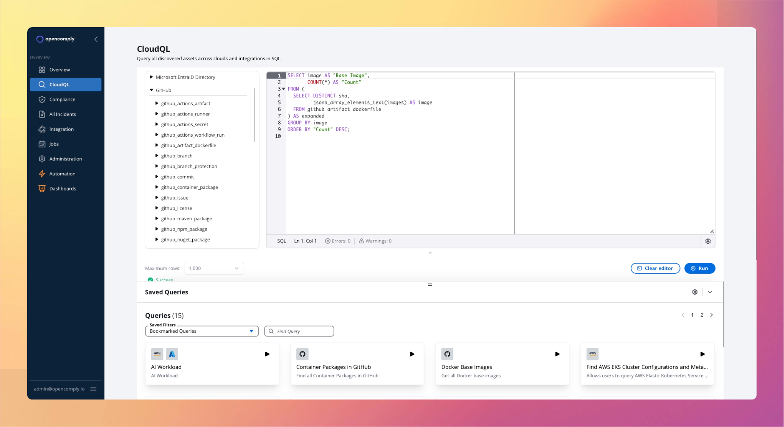Viewport: 784px width, 427px height.
Task: Select github_actions_secret in the tree
Action: click(x=185, y=124)
